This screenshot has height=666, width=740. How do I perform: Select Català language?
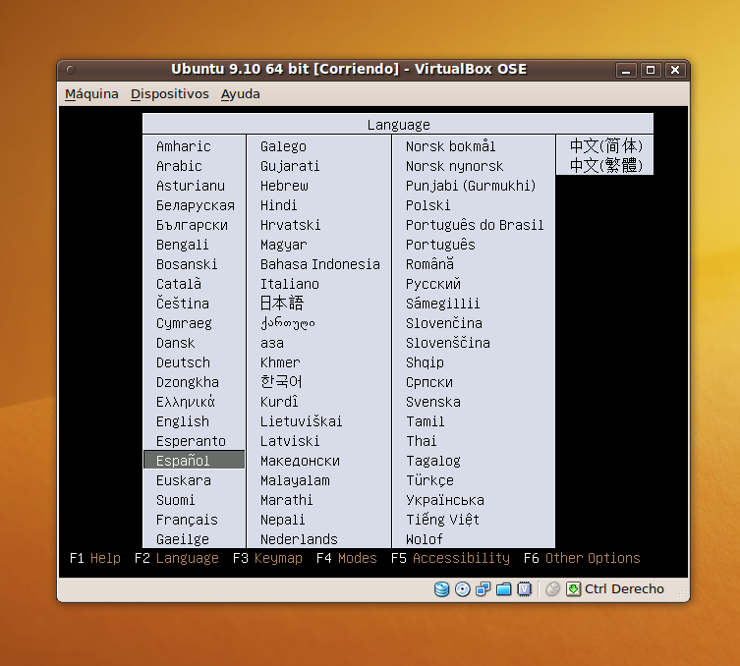(179, 284)
